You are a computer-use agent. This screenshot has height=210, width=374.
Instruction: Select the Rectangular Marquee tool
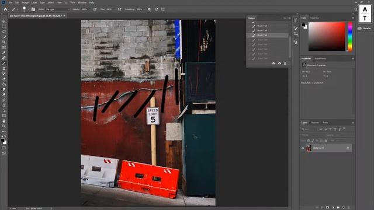click(x=4, y=26)
